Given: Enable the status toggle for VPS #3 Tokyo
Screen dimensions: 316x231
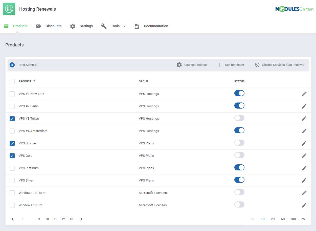Looking at the screenshot, I should [x=239, y=118].
